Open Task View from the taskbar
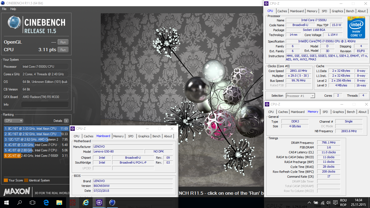This screenshot has height=208, width=370. coord(33,202)
